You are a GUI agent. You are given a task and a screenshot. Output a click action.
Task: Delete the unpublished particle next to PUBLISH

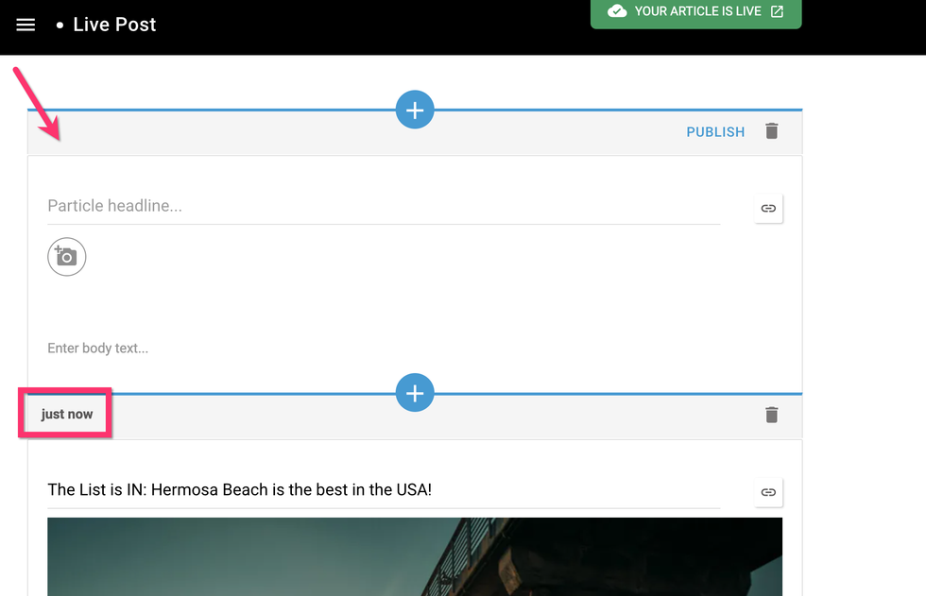(772, 131)
